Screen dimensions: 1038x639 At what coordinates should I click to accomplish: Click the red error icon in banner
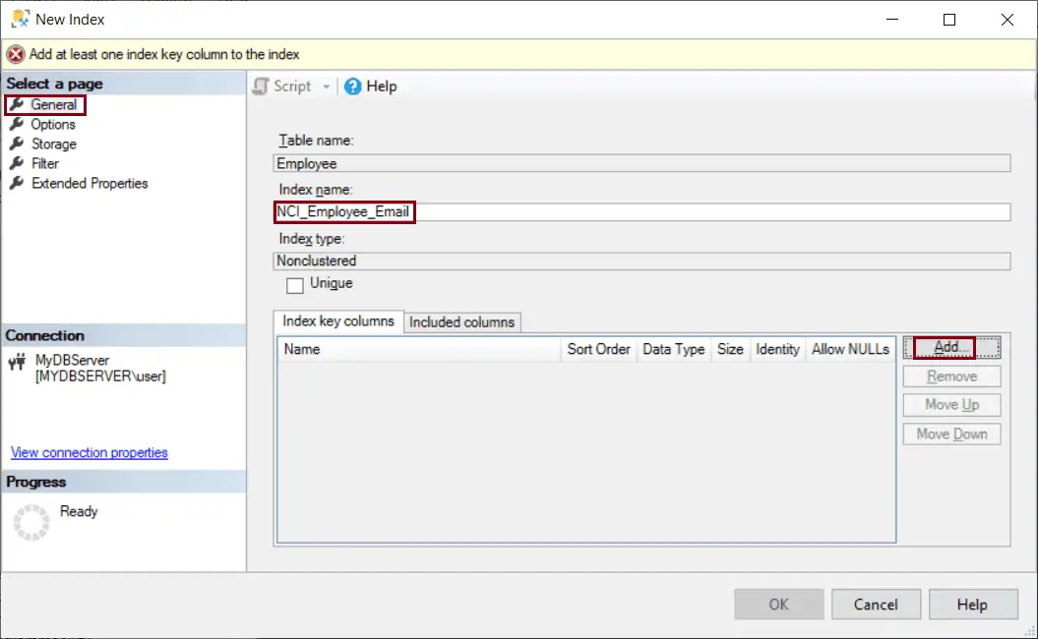(16, 55)
